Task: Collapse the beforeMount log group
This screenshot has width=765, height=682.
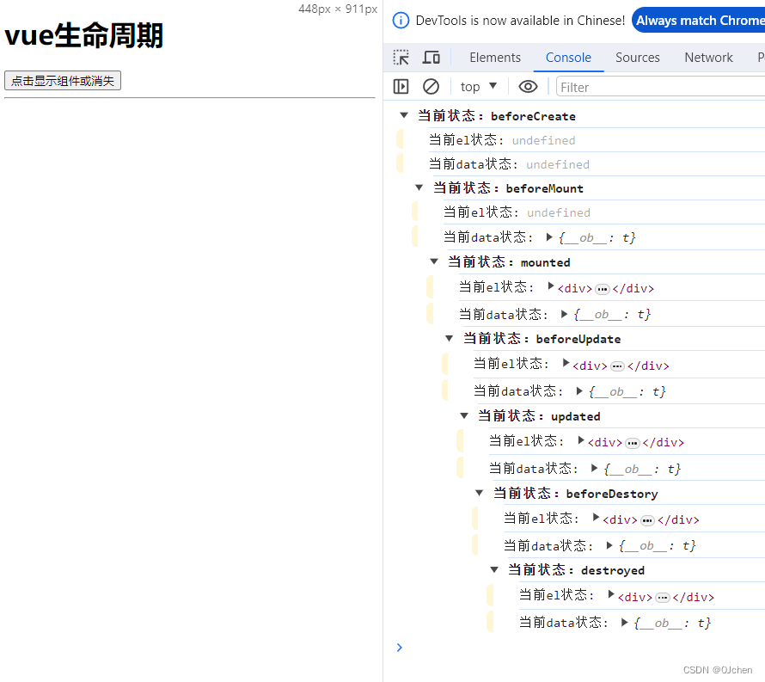Action: pyautogui.click(x=419, y=188)
